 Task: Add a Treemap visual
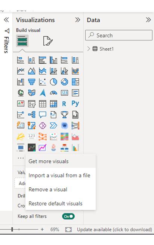(76, 82)
